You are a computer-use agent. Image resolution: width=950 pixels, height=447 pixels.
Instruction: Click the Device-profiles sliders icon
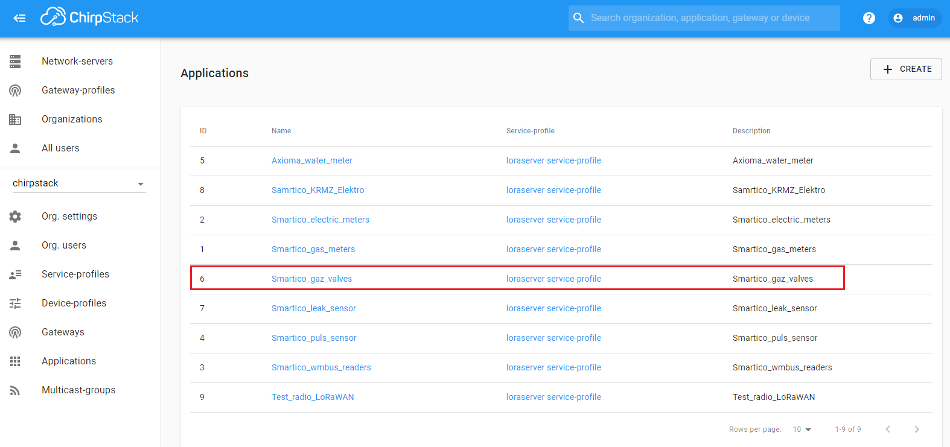click(x=15, y=303)
